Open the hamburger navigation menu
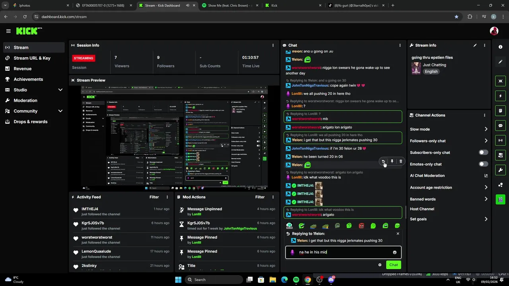Viewport: 509px width, 286px height. pyautogui.click(x=8, y=31)
